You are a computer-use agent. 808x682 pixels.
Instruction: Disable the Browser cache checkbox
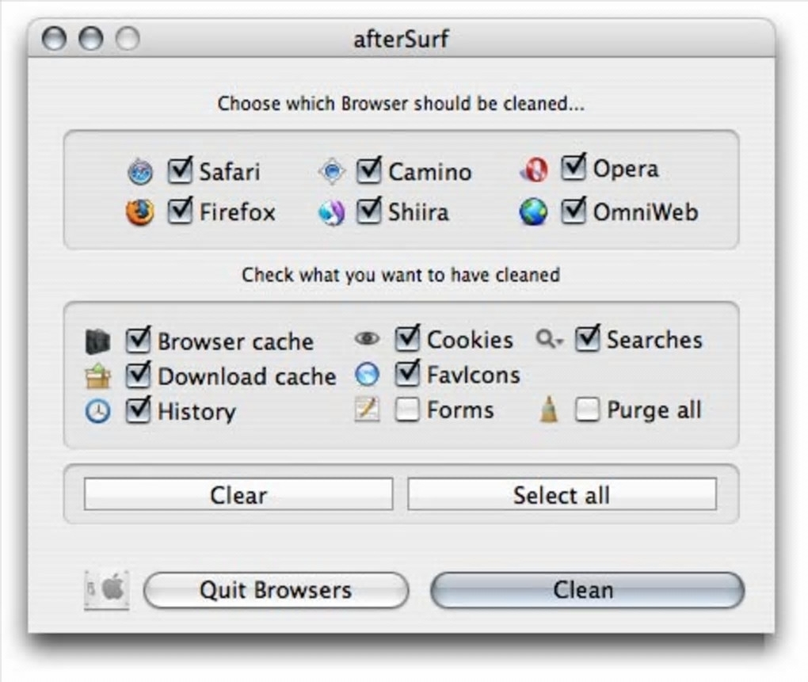coord(138,341)
